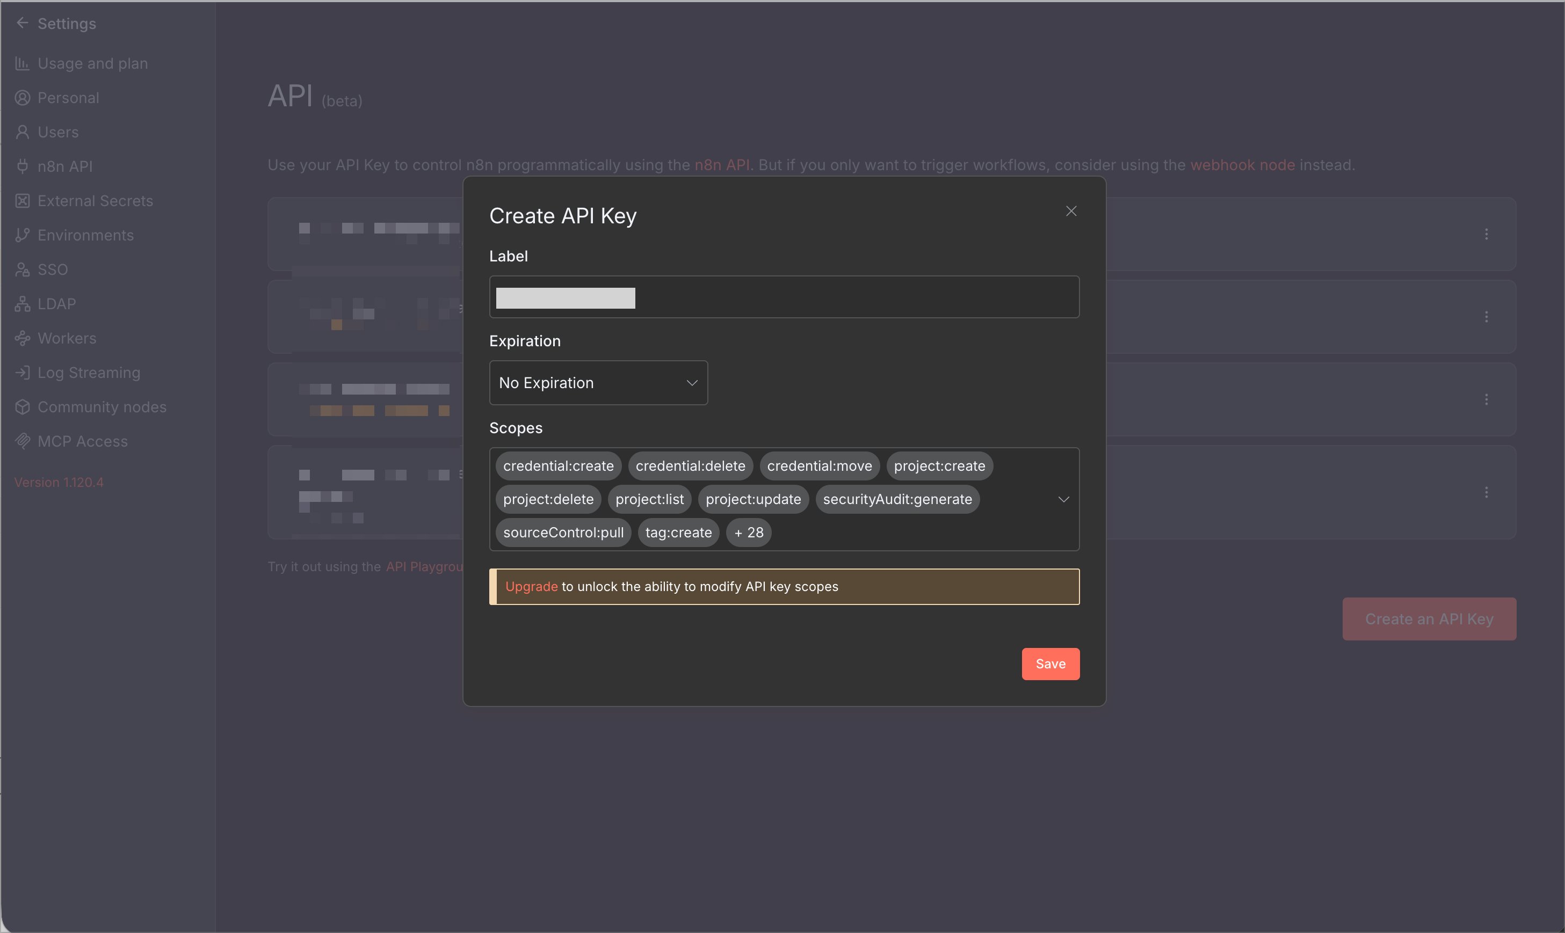
Task: Click the securityAudit:generate scope tag
Action: click(x=897, y=499)
